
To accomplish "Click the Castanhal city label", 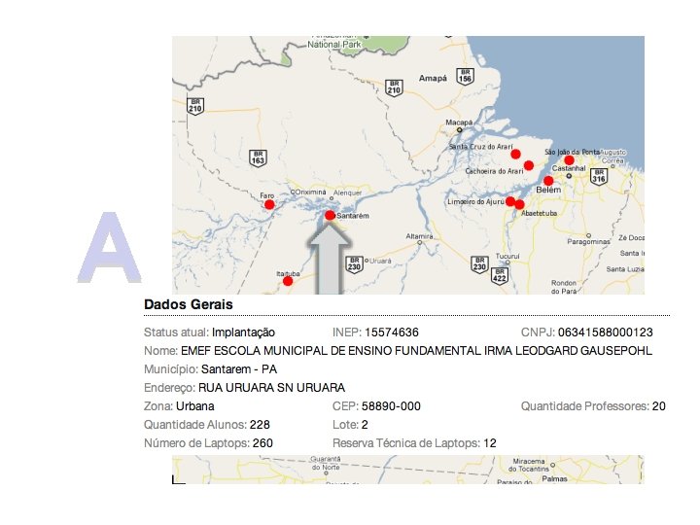I will point(569,168).
